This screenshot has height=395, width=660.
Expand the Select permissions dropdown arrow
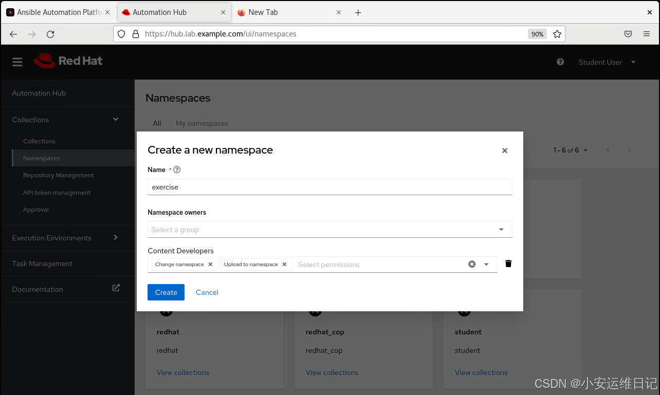coord(486,265)
